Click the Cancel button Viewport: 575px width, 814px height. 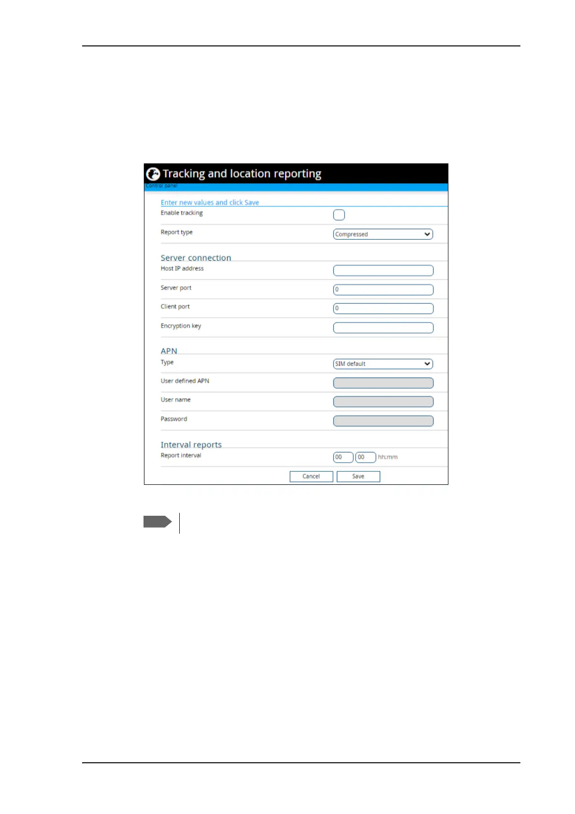coord(311,477)
